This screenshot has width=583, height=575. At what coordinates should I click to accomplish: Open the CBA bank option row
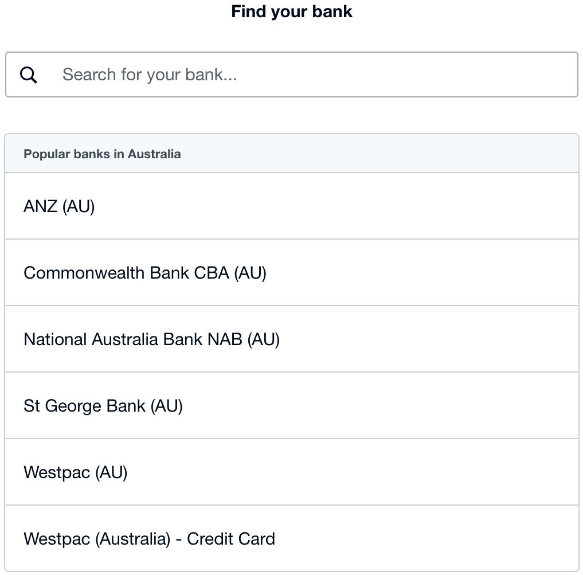(291, 273)
